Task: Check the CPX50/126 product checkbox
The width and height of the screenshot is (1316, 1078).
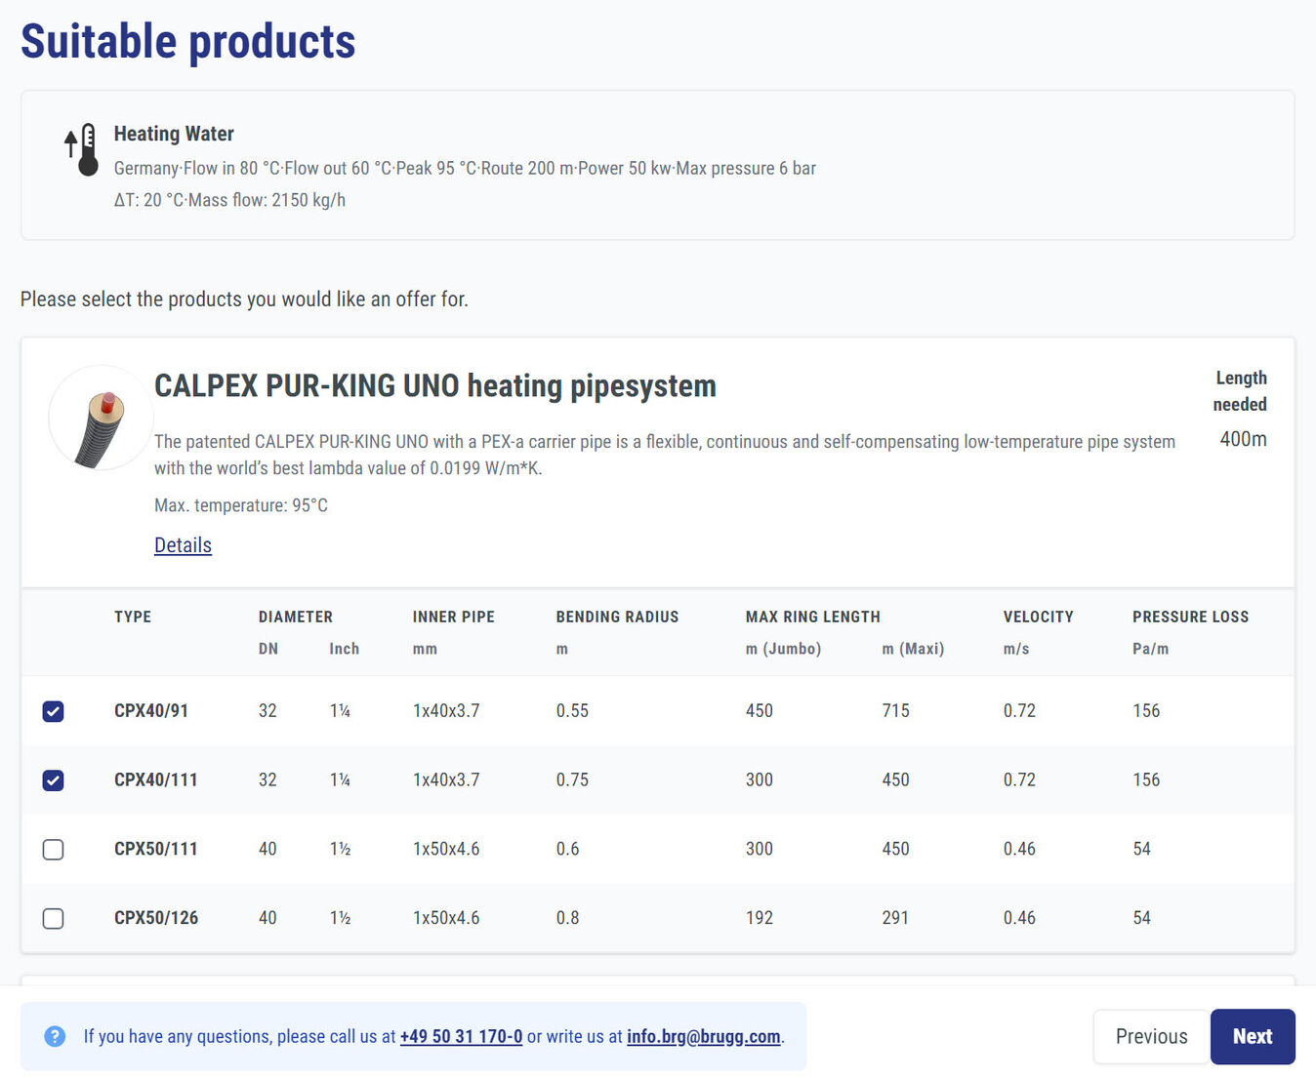Action: pos(54,919)
